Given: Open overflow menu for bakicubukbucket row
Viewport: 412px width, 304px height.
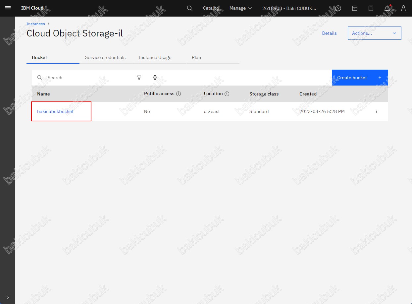Looking at the screenshot, I should click(x=376, y=111).
